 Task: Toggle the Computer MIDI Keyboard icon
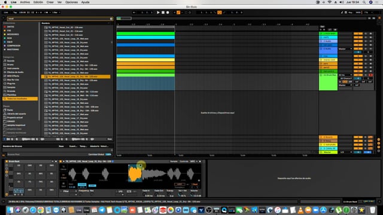(346, 13)
